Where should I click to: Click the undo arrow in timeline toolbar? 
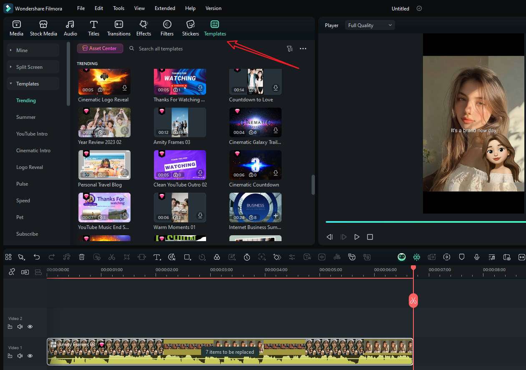tap(37, 257)
